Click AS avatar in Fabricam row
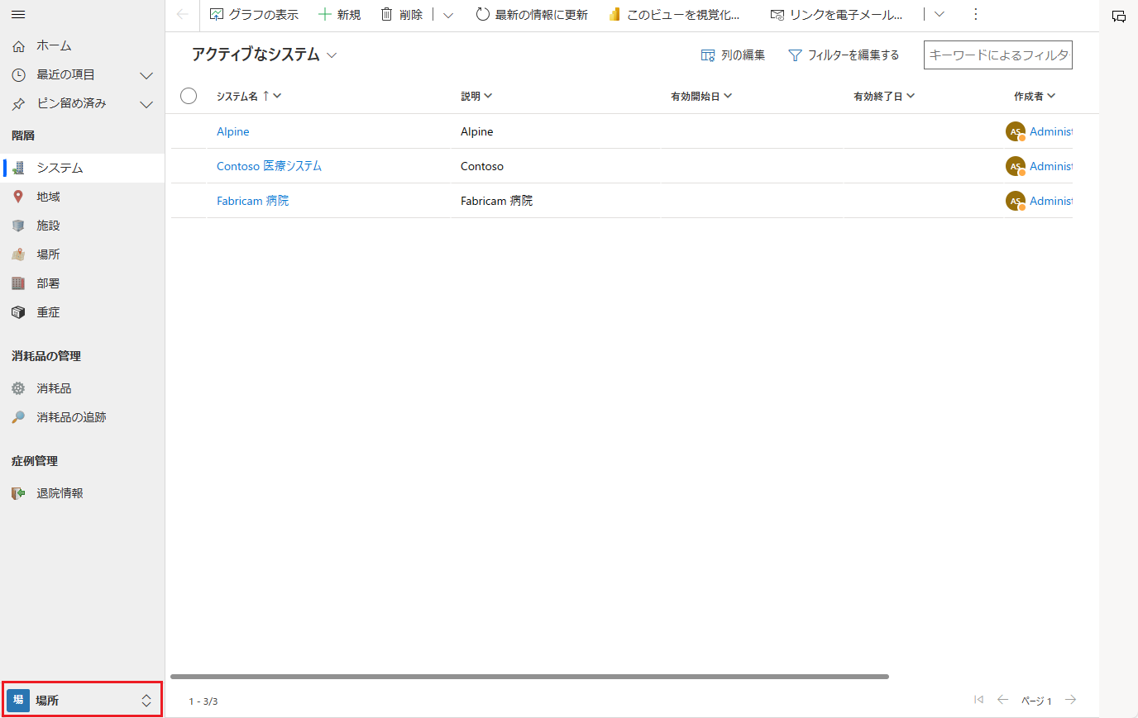The height and width of the screenshot is (718, 1138). coord(1016,201)
